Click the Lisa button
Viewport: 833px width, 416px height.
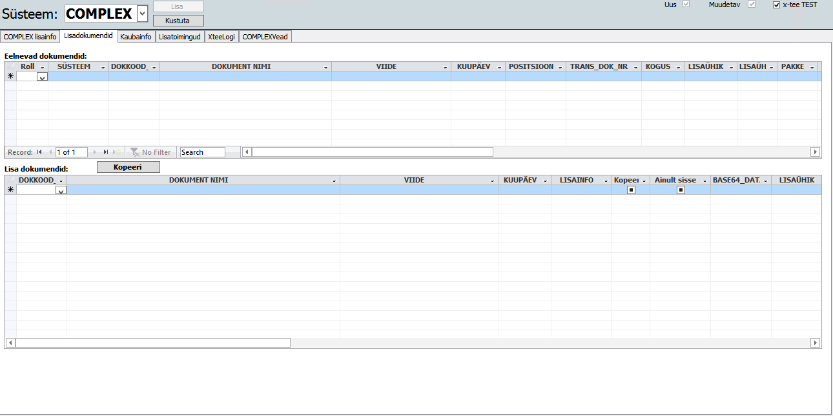click(x=178, y=6)
